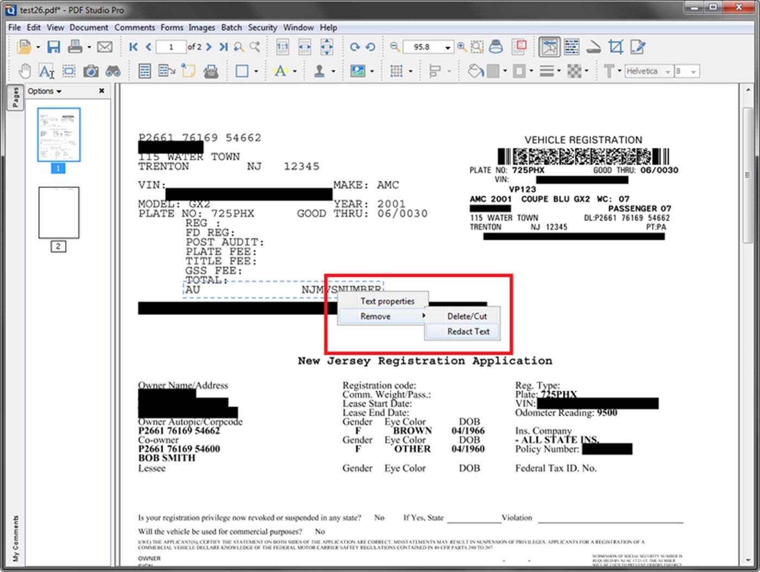
Task: Select the Remove context menu entry
Action: click(x=383, y=316)
